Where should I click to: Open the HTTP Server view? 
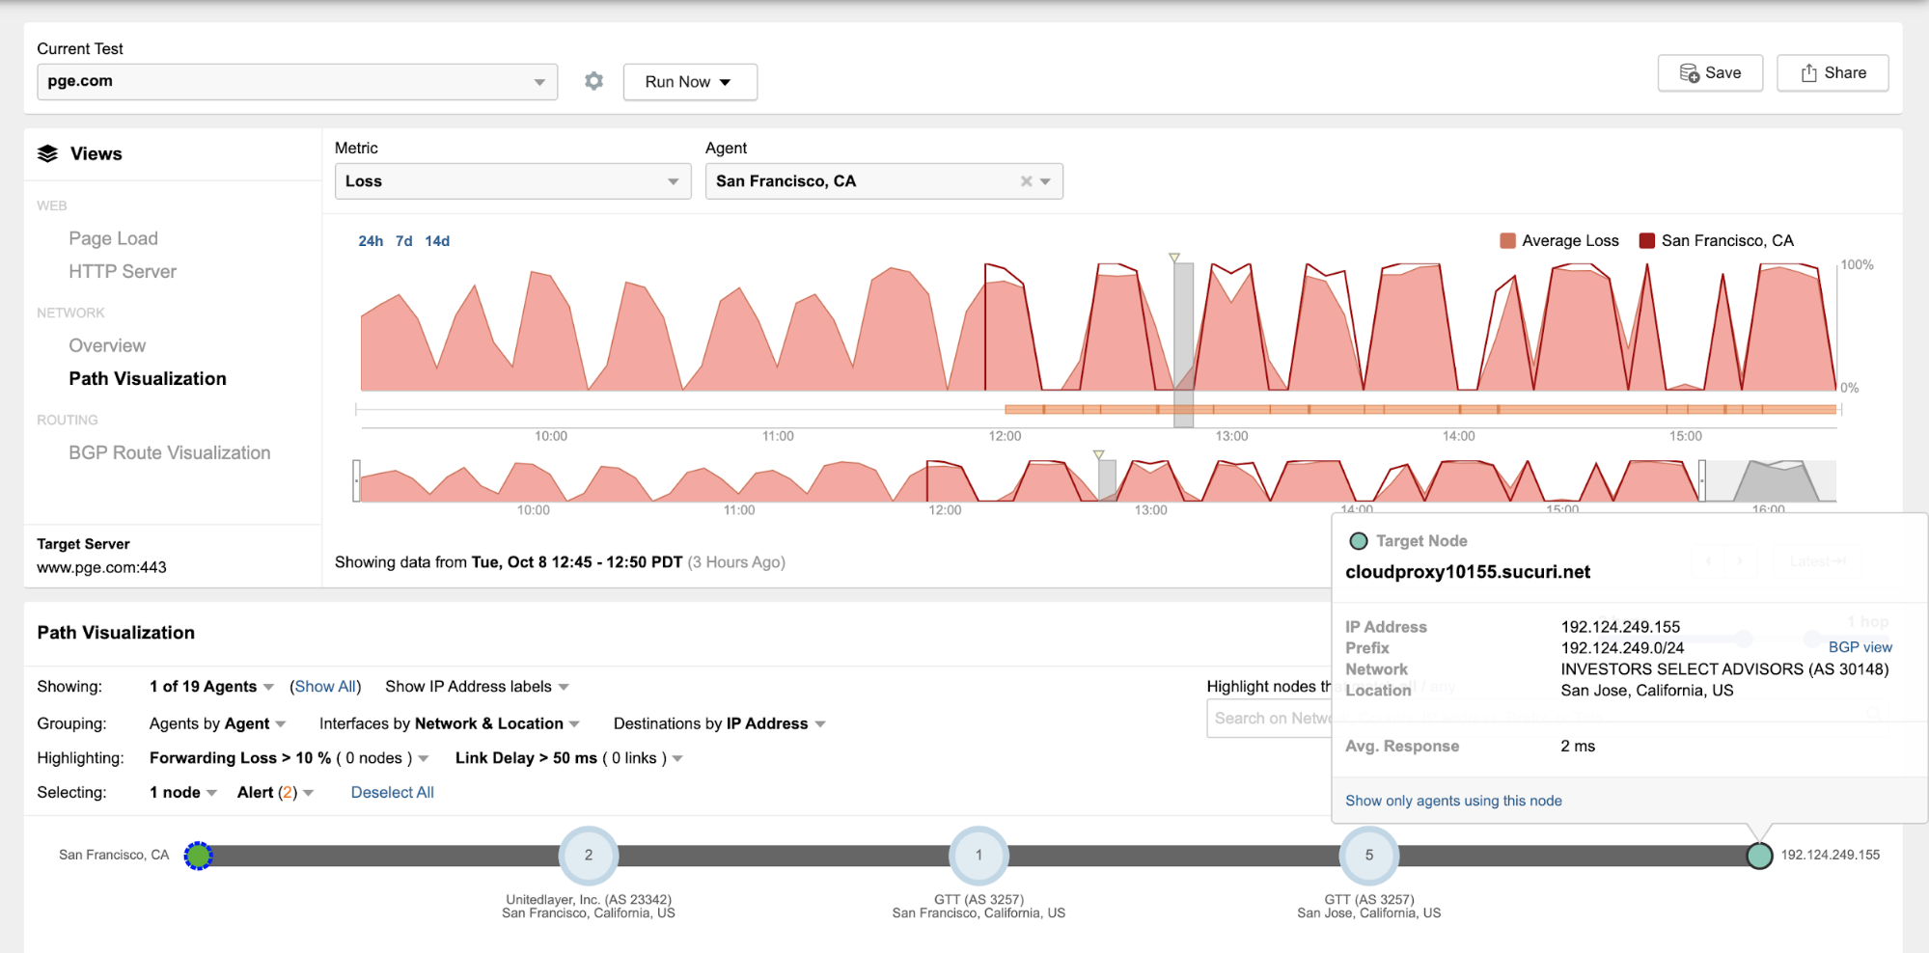123,272
